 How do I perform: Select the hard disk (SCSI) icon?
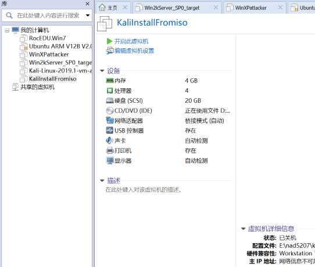point(110,100)
